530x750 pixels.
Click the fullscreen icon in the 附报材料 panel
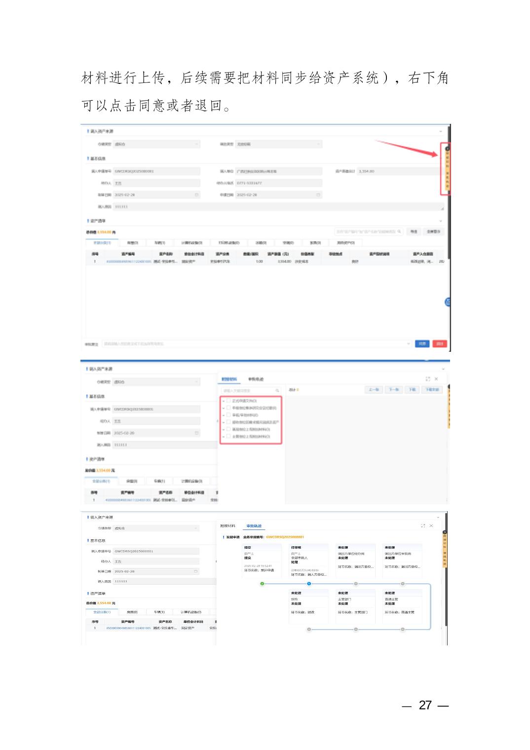click(427, 379)
